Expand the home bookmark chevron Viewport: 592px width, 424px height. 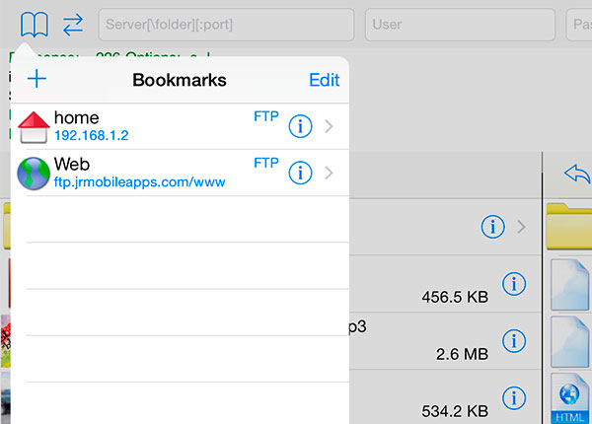pos(329,126)
